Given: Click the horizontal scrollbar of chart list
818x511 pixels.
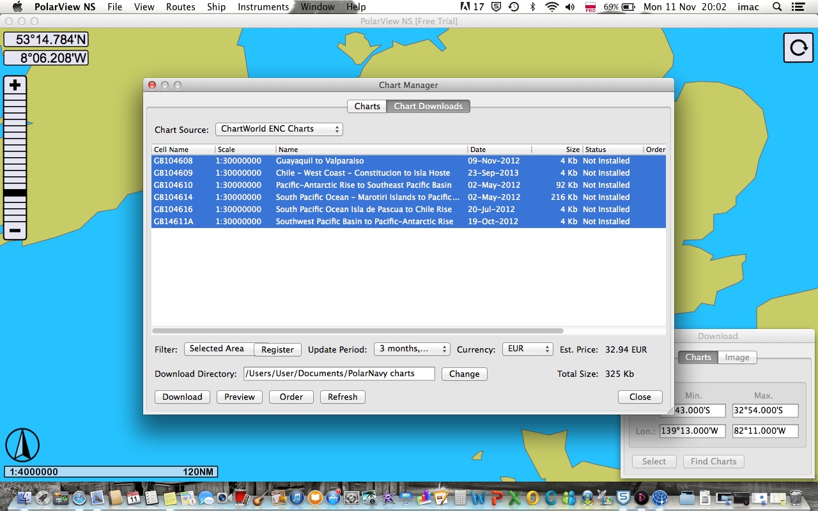Looking at the screenshot, I should (358, 331).
